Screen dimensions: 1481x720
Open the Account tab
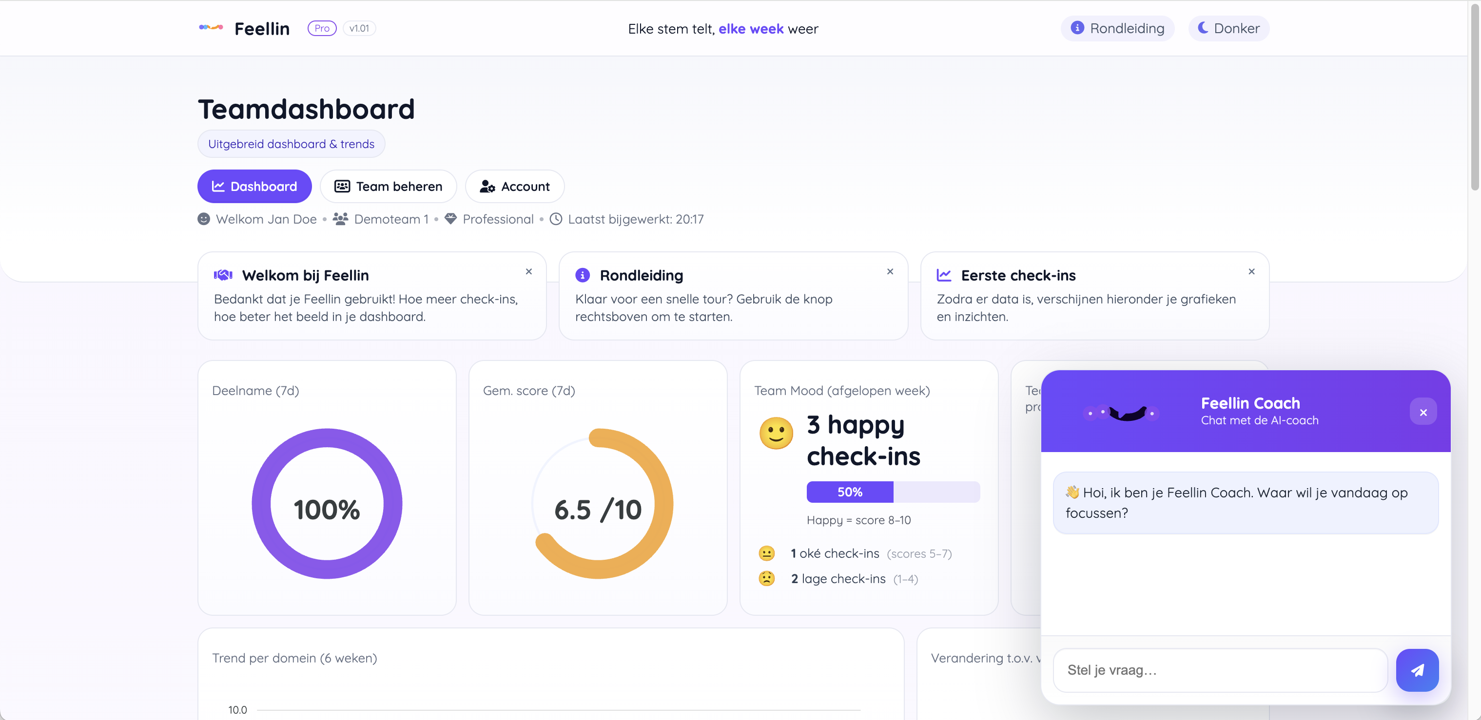515,186
